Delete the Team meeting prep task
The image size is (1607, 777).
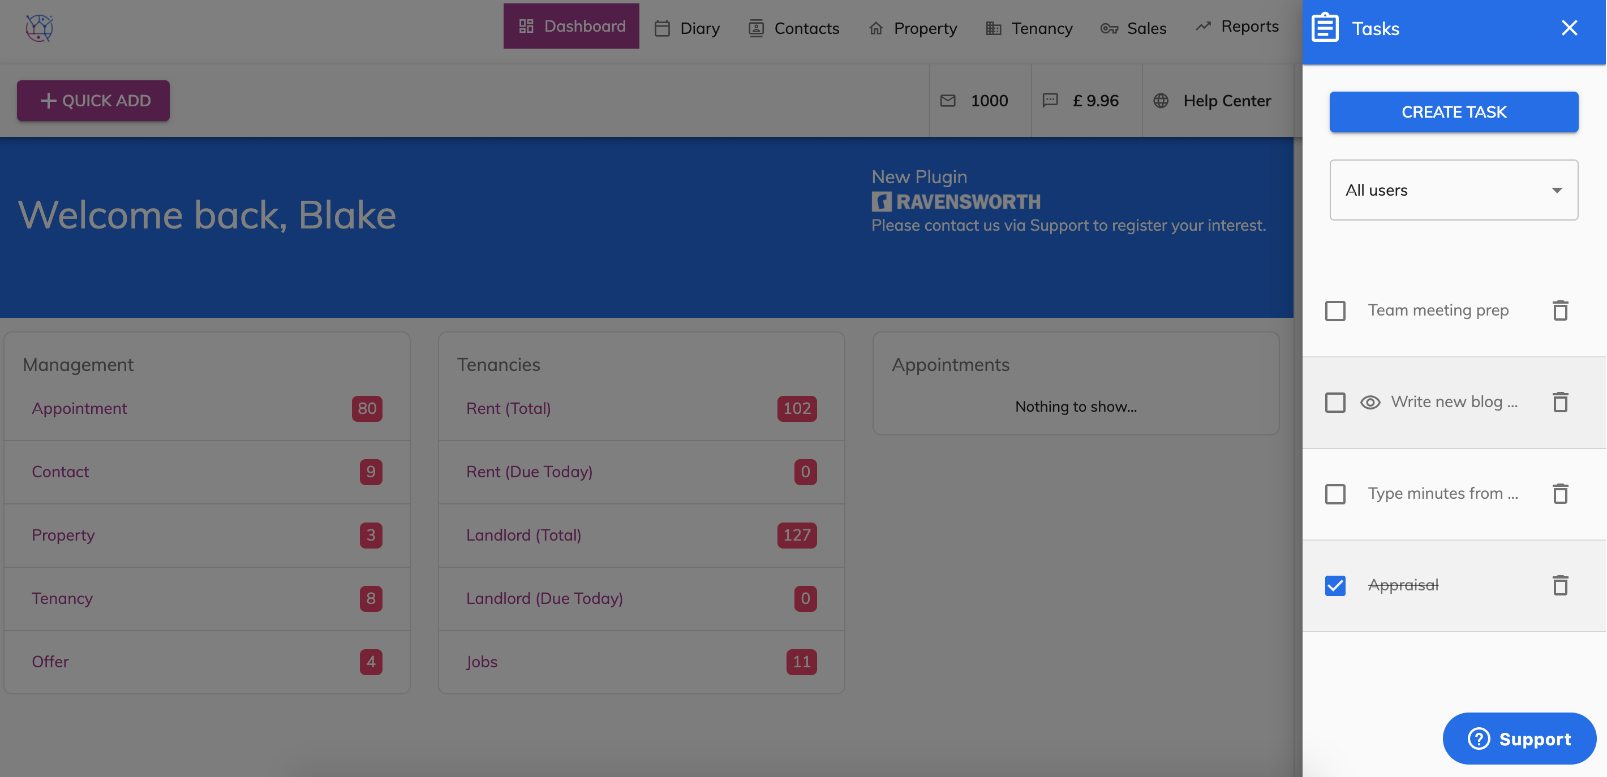tap(1559, 310)
